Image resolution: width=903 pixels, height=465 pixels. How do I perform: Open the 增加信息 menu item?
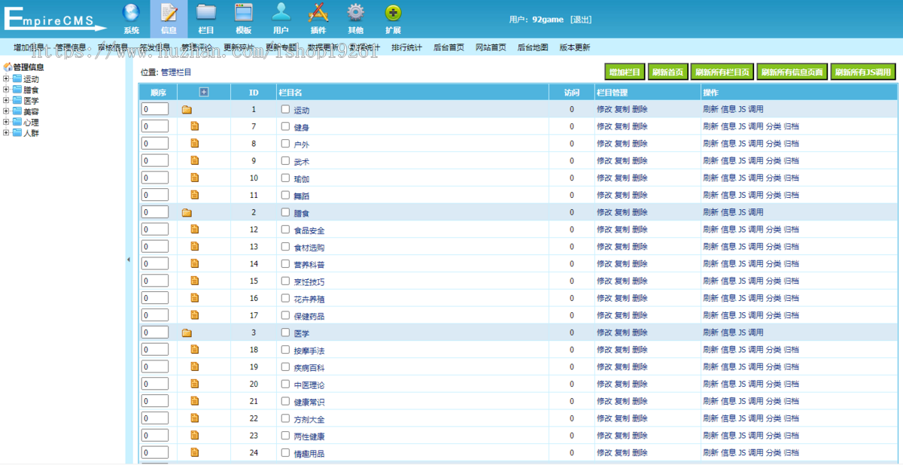29,47
